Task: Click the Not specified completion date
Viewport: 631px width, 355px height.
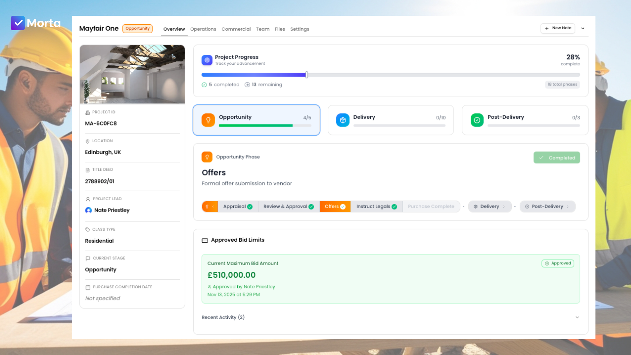Action: [103, 298]
